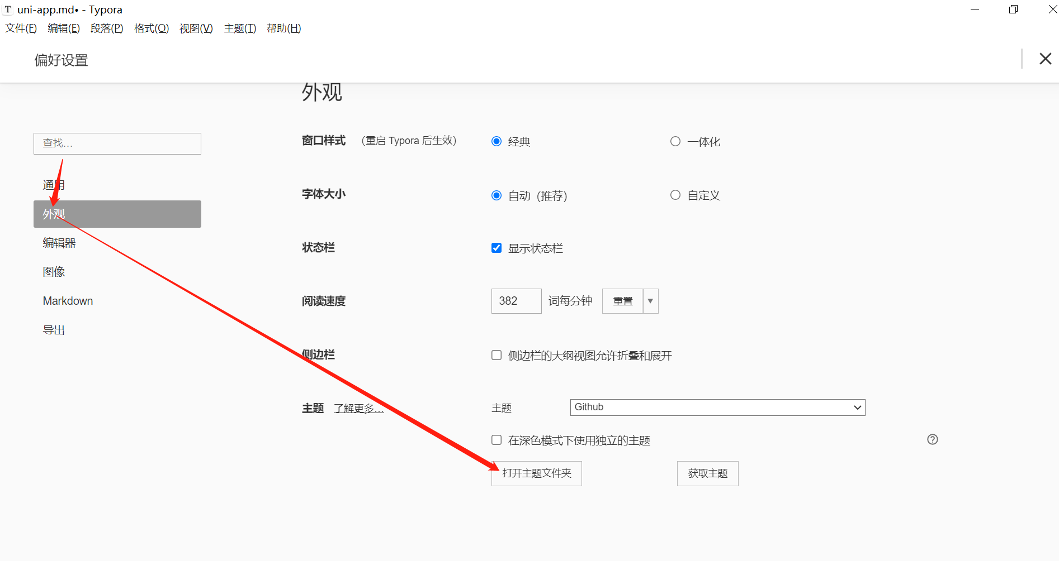
Task: Choose 自定义 for font size
Action: coord(675,194)
